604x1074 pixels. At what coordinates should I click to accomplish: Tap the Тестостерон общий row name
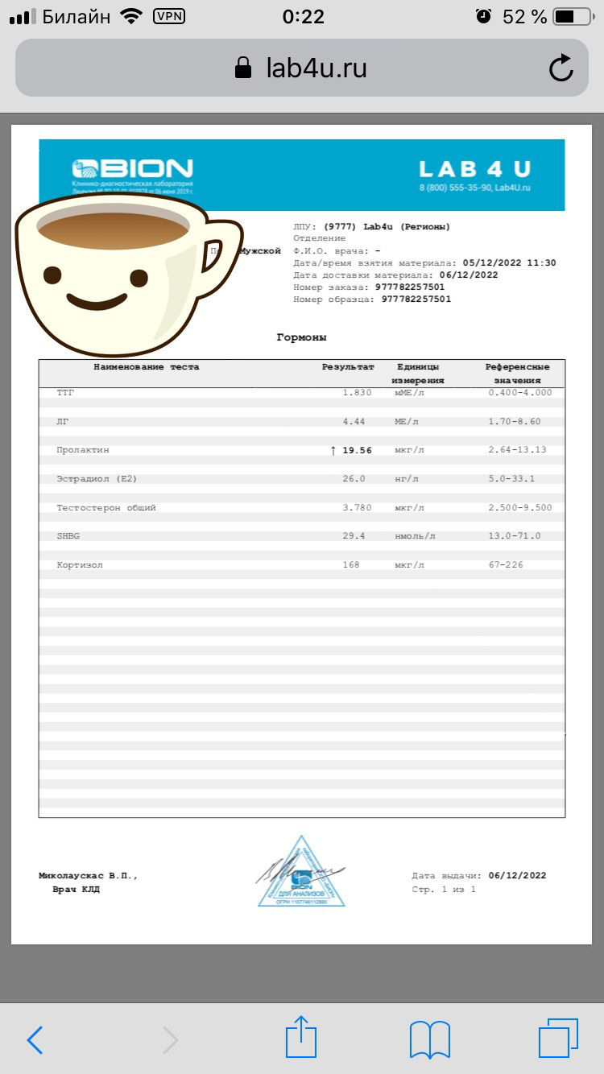click(x=106, y=508)
